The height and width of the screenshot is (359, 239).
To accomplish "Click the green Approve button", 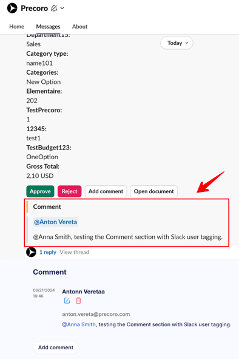I will (x=40, y=191).
